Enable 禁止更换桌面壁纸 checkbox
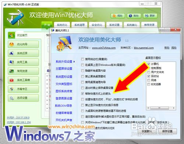This screenshot has width=184, height=144. (82, 76)
